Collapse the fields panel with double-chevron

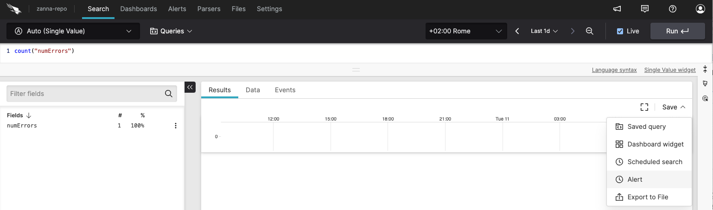(190, 87)
